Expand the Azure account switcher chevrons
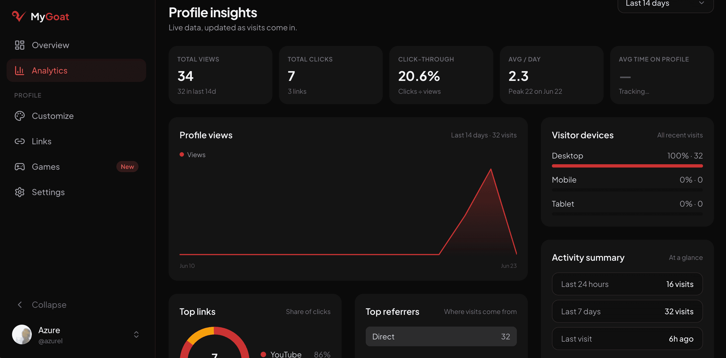 point(136,335)
